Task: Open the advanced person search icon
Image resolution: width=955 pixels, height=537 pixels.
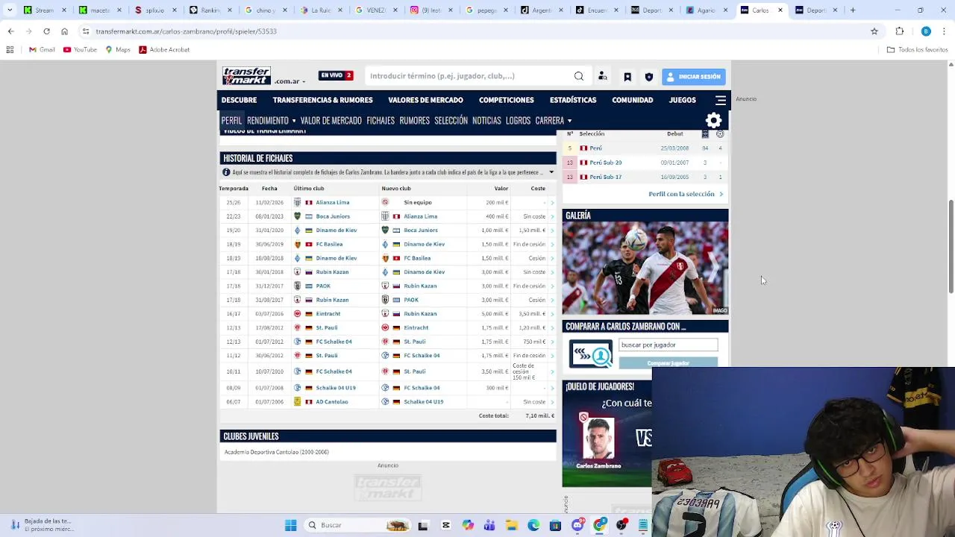Action: point(603,76)
